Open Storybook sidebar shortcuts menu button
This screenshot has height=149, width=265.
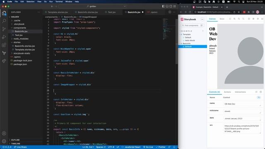[x=202, y=19]
